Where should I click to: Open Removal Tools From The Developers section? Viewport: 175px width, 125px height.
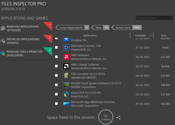26,54
